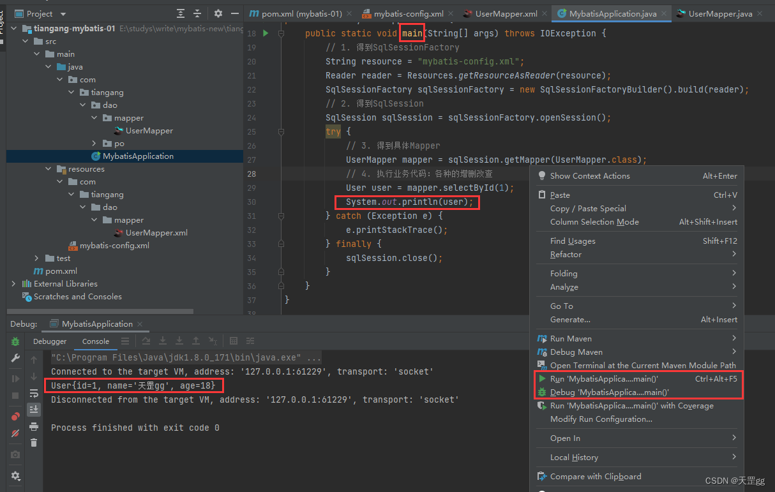Image resolution: width=775 pixels, height=492 pixels.
Task: Click View Breakpoints red circles icon
Action: 15,416
